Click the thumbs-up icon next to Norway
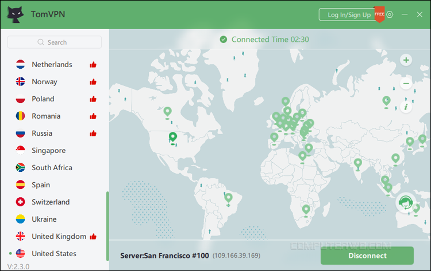This screenshot has height=271, width=431. (93, 82)
